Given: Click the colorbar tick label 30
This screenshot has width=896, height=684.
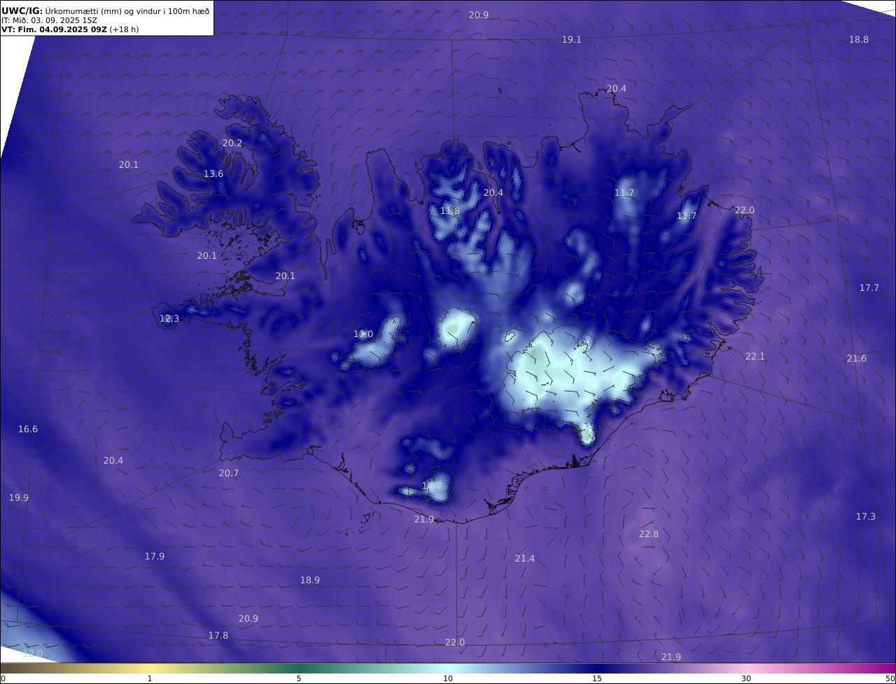Looking at the screenshot, I should point(746,678).
